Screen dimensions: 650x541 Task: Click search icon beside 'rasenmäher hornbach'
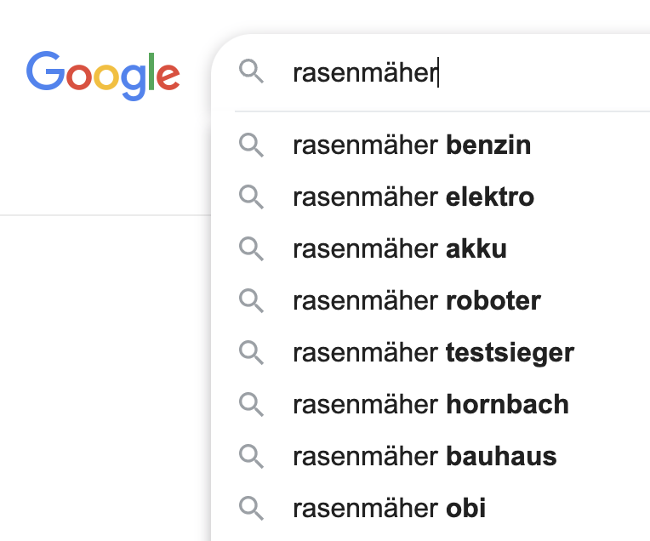(251, 405)
